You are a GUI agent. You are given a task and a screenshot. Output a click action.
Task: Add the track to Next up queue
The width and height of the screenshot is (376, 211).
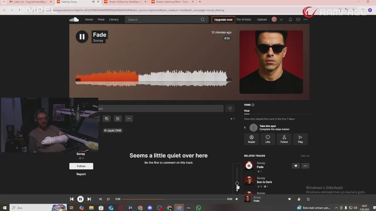coord(118,119)
